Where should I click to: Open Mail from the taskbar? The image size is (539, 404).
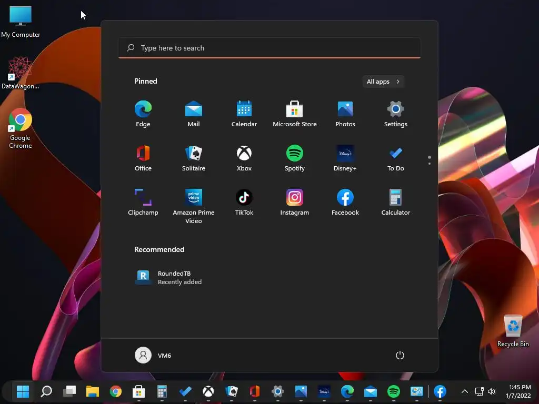(x=370, y=391)
